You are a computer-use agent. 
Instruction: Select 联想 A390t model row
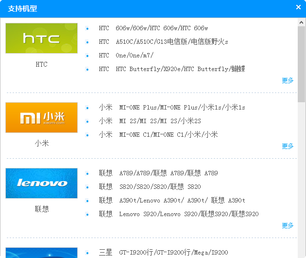click(x=172, y=201)
